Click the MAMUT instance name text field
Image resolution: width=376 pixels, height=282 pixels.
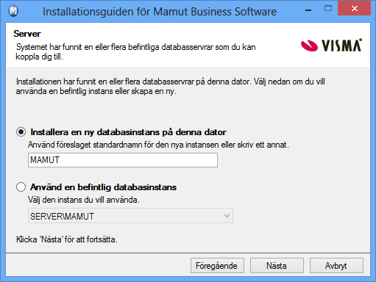click(123, 160)
